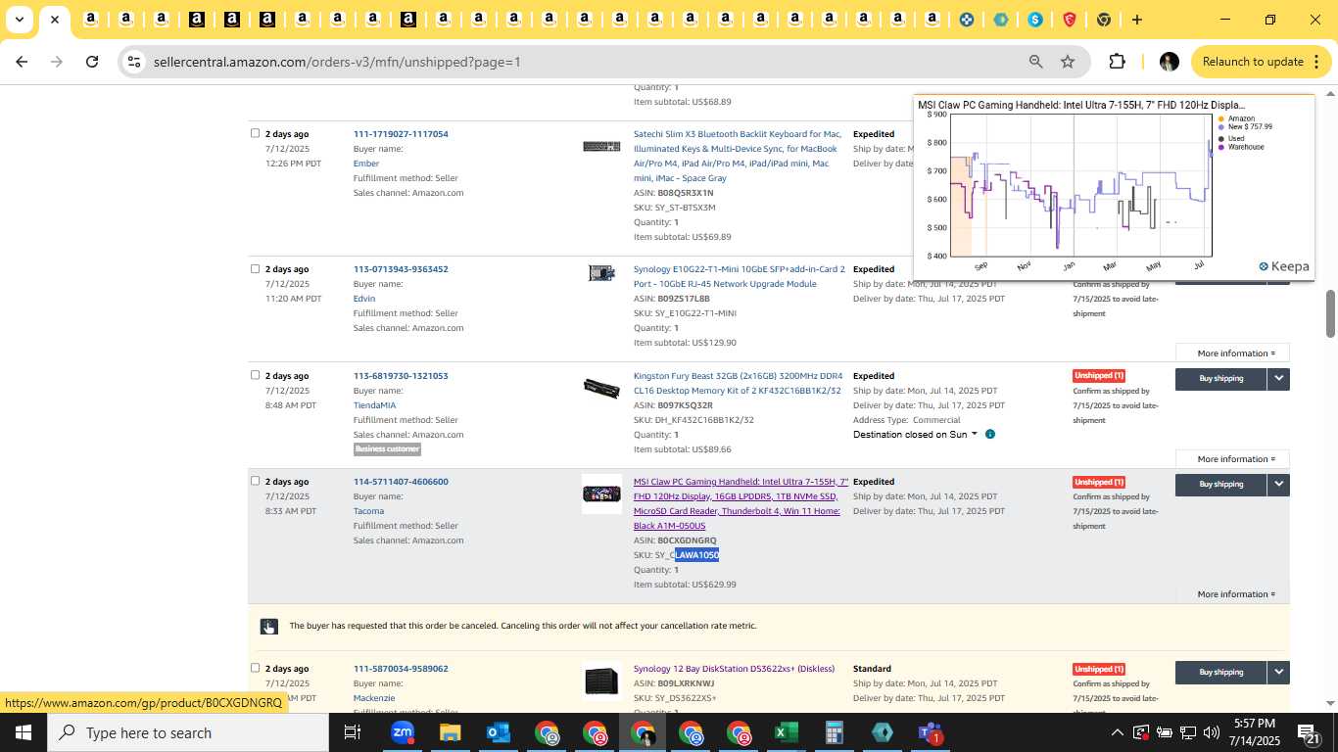Open the Windows Start menu

coord(23,732)
